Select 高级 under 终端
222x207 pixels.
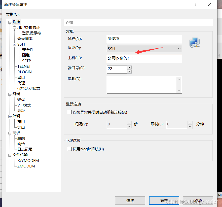pos(21,111)
